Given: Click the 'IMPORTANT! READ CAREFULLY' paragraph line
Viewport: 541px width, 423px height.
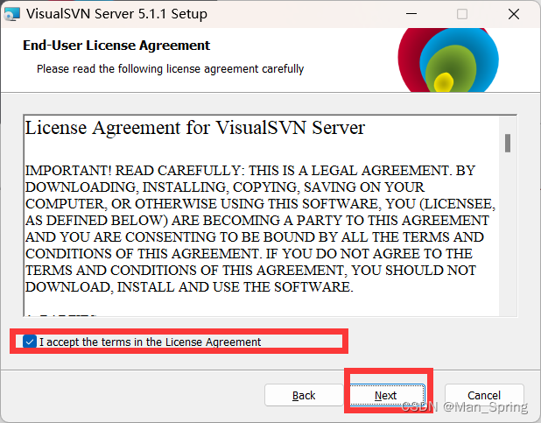Looking at the screenshot, I should point(250,171).
